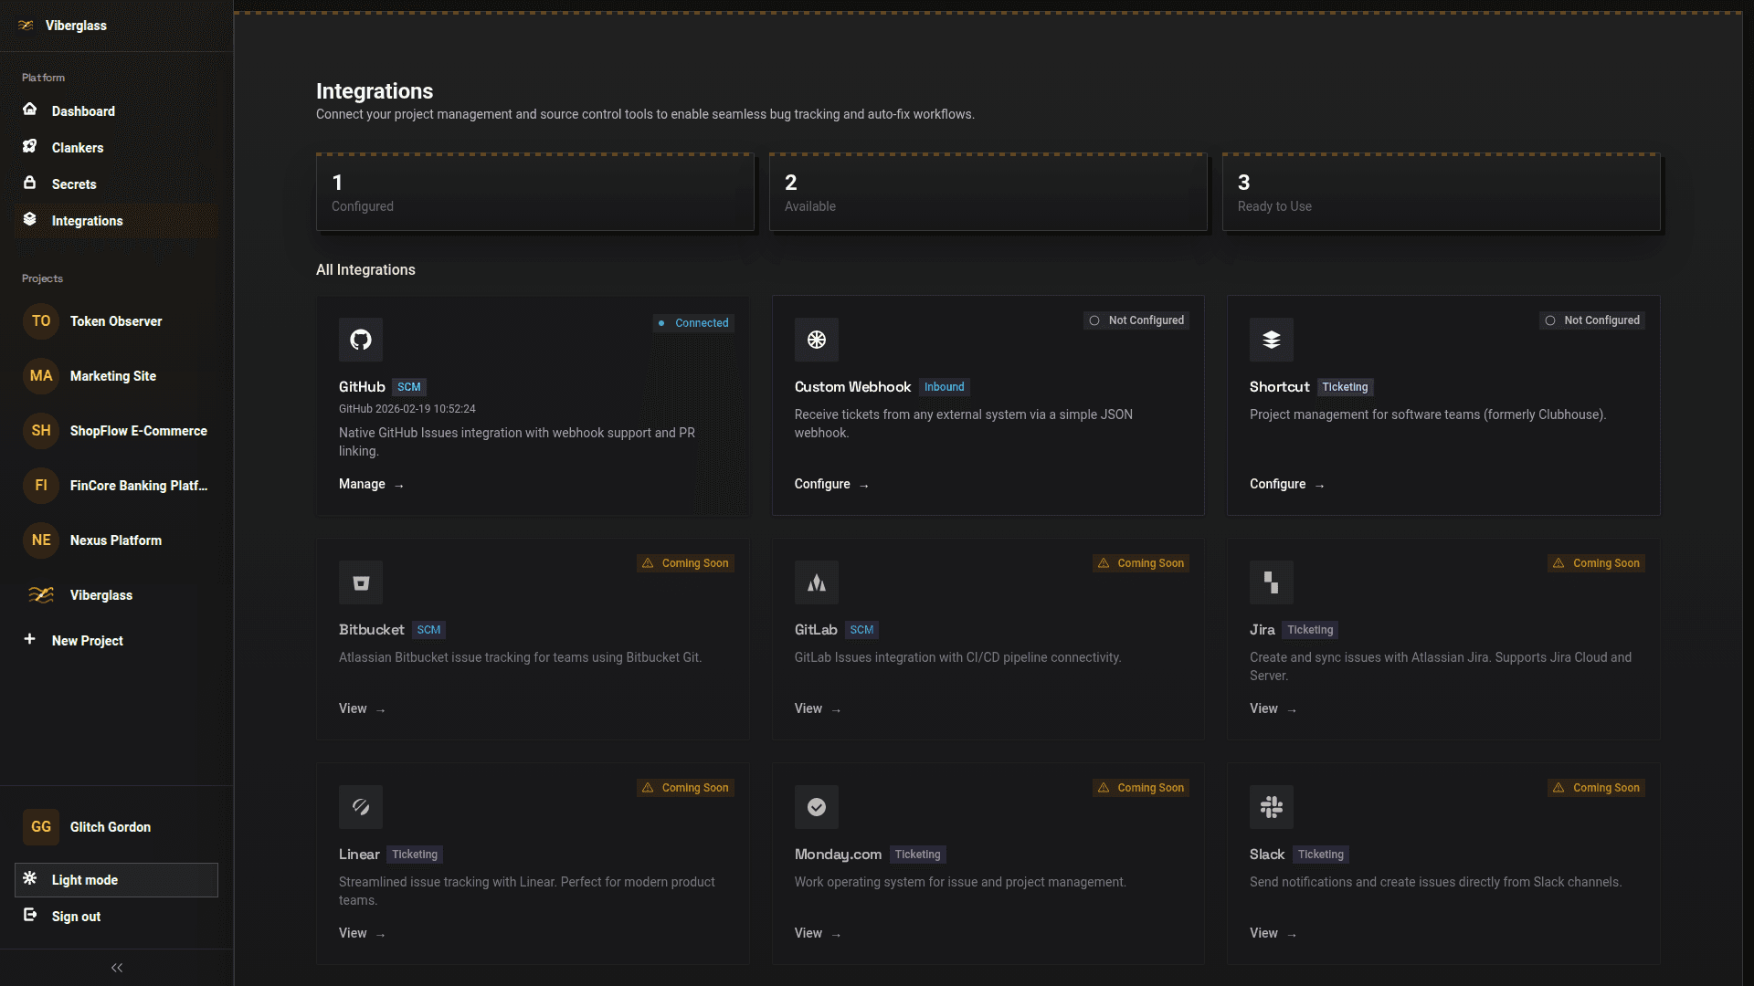Open the Secrets lock icon
The height and width of the screenshot is (986, 1754).
point(30,184)
